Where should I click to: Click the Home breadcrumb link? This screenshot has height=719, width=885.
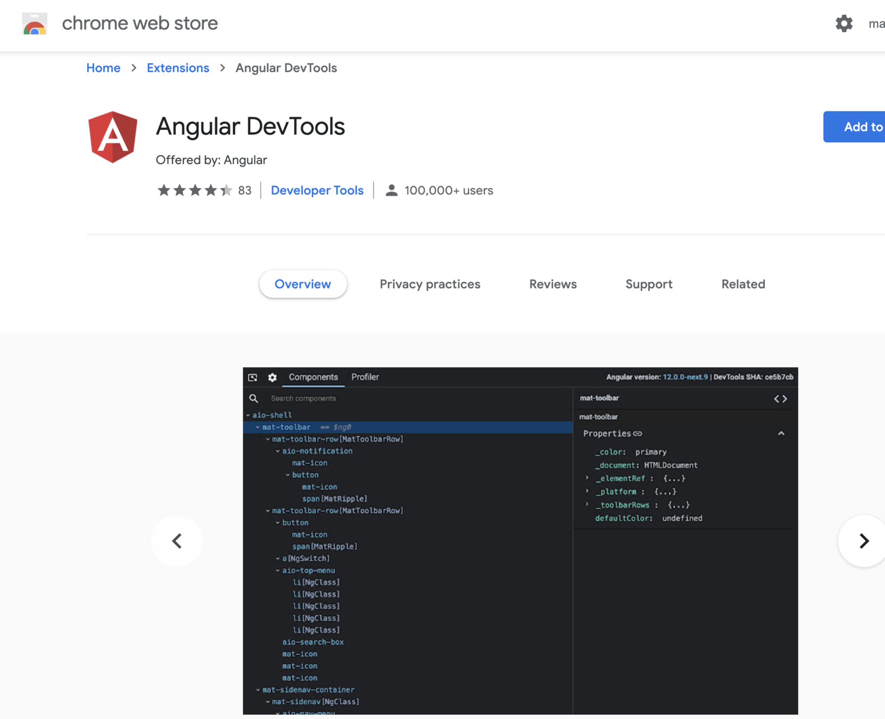coord(103,68)
